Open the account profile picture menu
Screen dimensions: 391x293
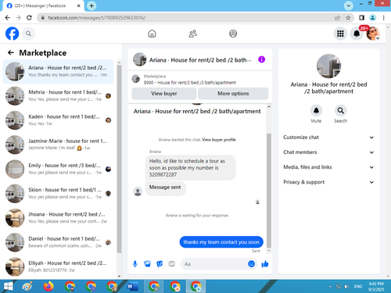[373, 34]
